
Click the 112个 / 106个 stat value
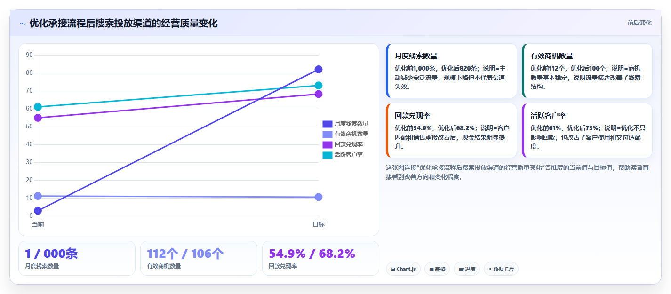[185, 254]
